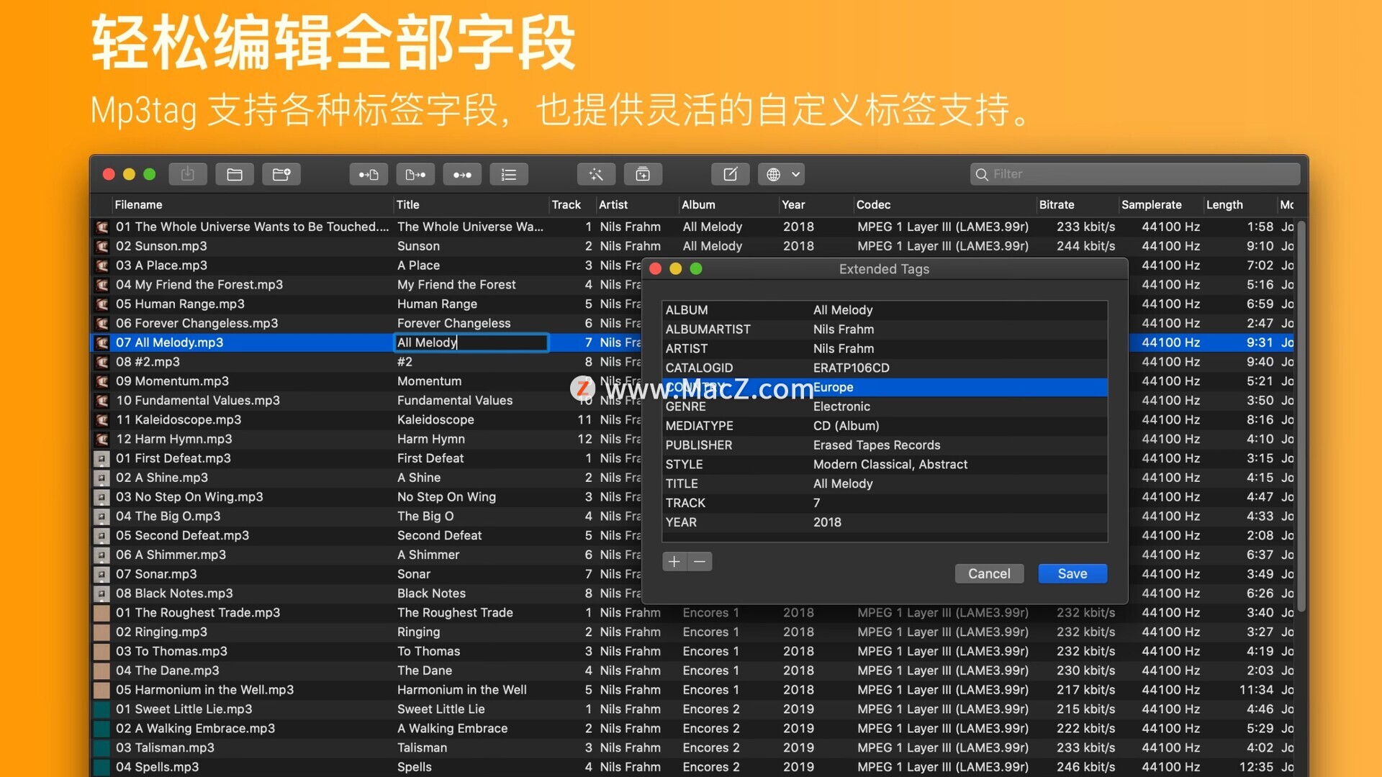Select the MEDIATYPE CD (Album) row
This screenshot has width=1382, height=777.
(884, 426)
